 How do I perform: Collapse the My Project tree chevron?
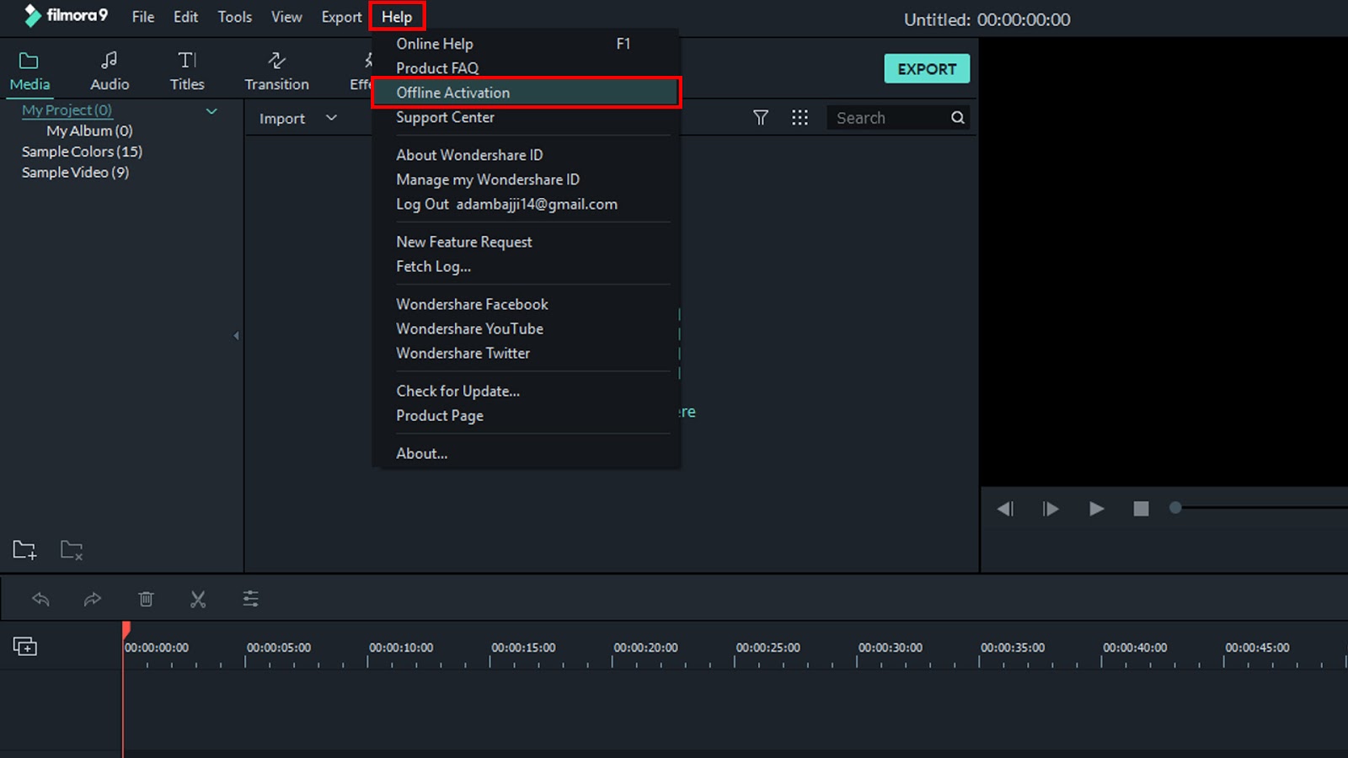(x=211, y=111)
